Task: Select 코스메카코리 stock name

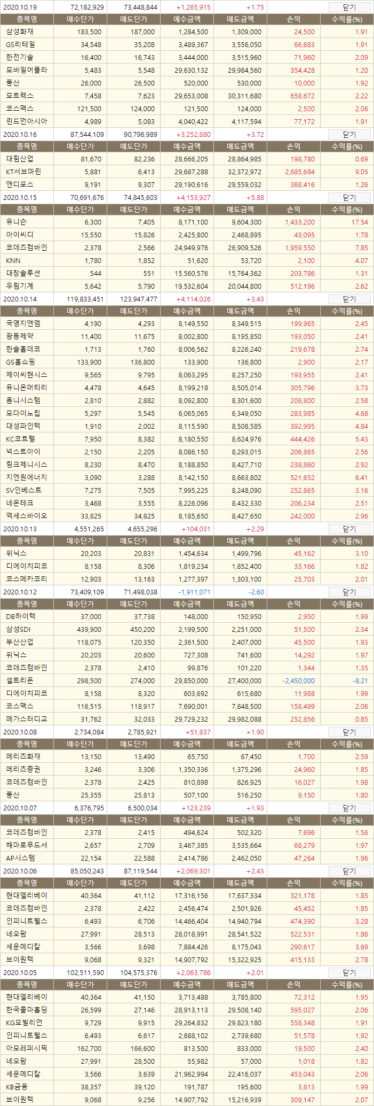Action: (27, 579)
